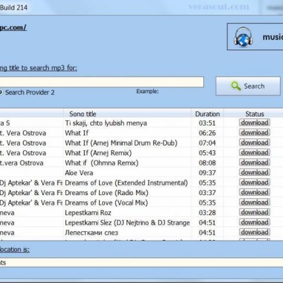283x283 pixels.
Task: Click duration value 03:37
Action: coord(208,193)
